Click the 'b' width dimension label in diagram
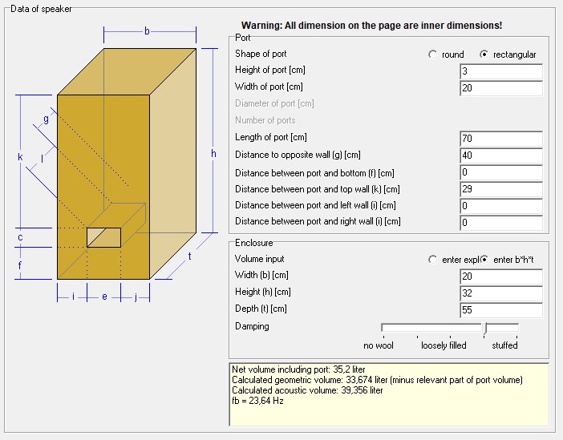563x440 pixels. point(147,31)
